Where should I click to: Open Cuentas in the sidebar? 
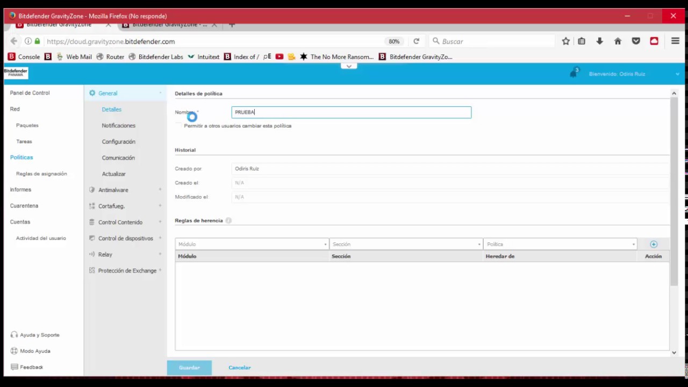tap(20, 222)
